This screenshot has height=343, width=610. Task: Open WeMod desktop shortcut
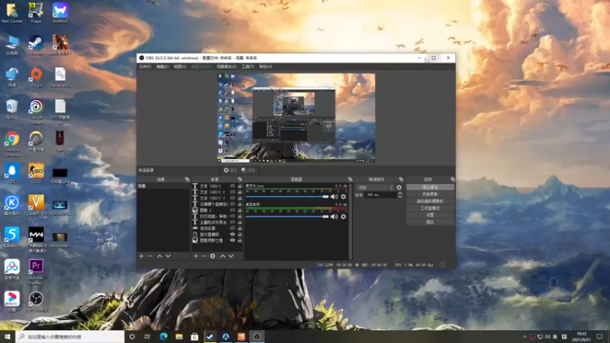pos(60,12)
